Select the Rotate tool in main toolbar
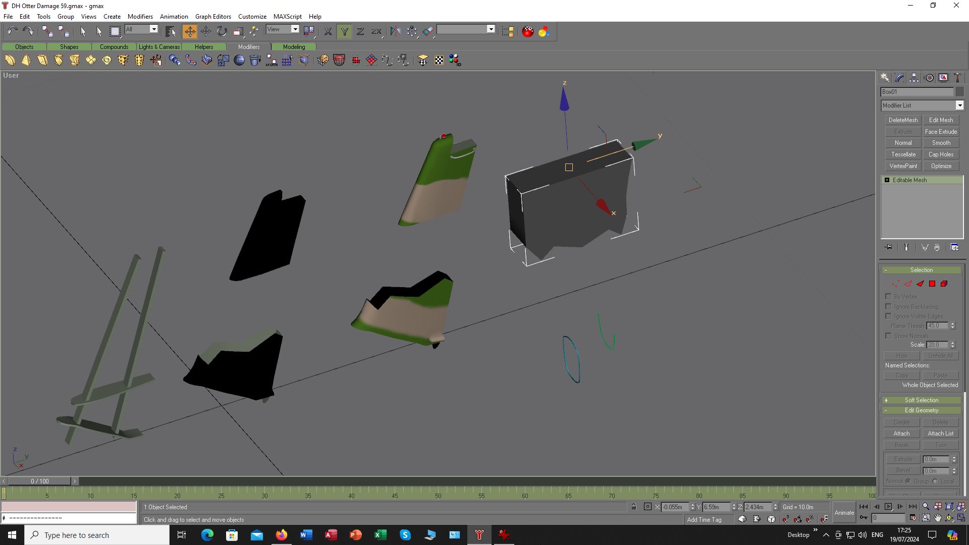The image size is (969, 545). click(222, 31)
